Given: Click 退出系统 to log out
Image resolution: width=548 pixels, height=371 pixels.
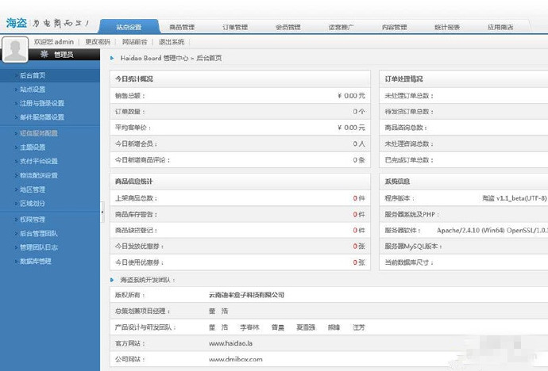Looking at the screenshot, I should click(171, 41).
